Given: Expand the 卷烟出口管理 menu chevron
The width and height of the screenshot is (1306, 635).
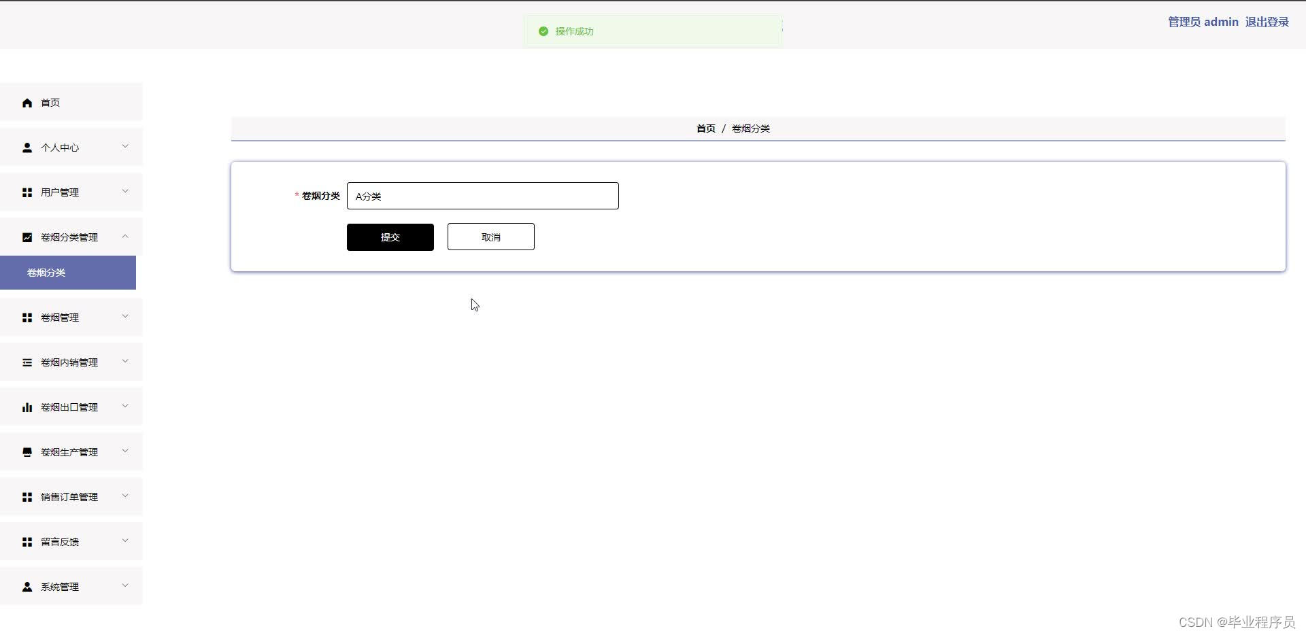Looking at the screenshot, I should point(125,406).
